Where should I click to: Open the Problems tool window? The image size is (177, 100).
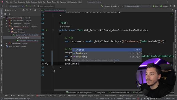click(x=40, y=96)
